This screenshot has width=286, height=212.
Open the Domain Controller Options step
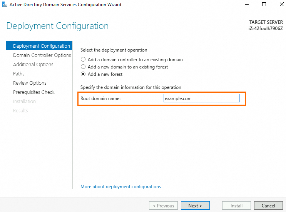click(42, 55)
